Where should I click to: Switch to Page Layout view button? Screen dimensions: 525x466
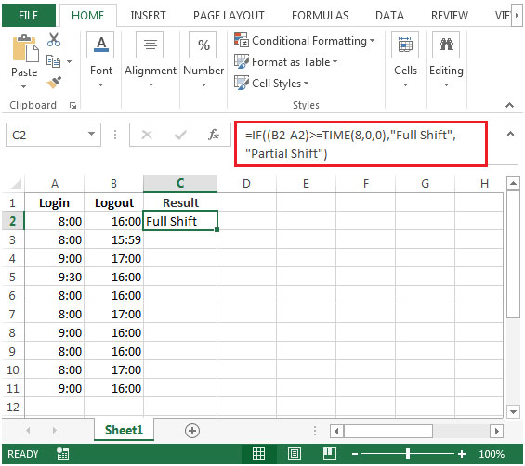click(x=295, y=454)
